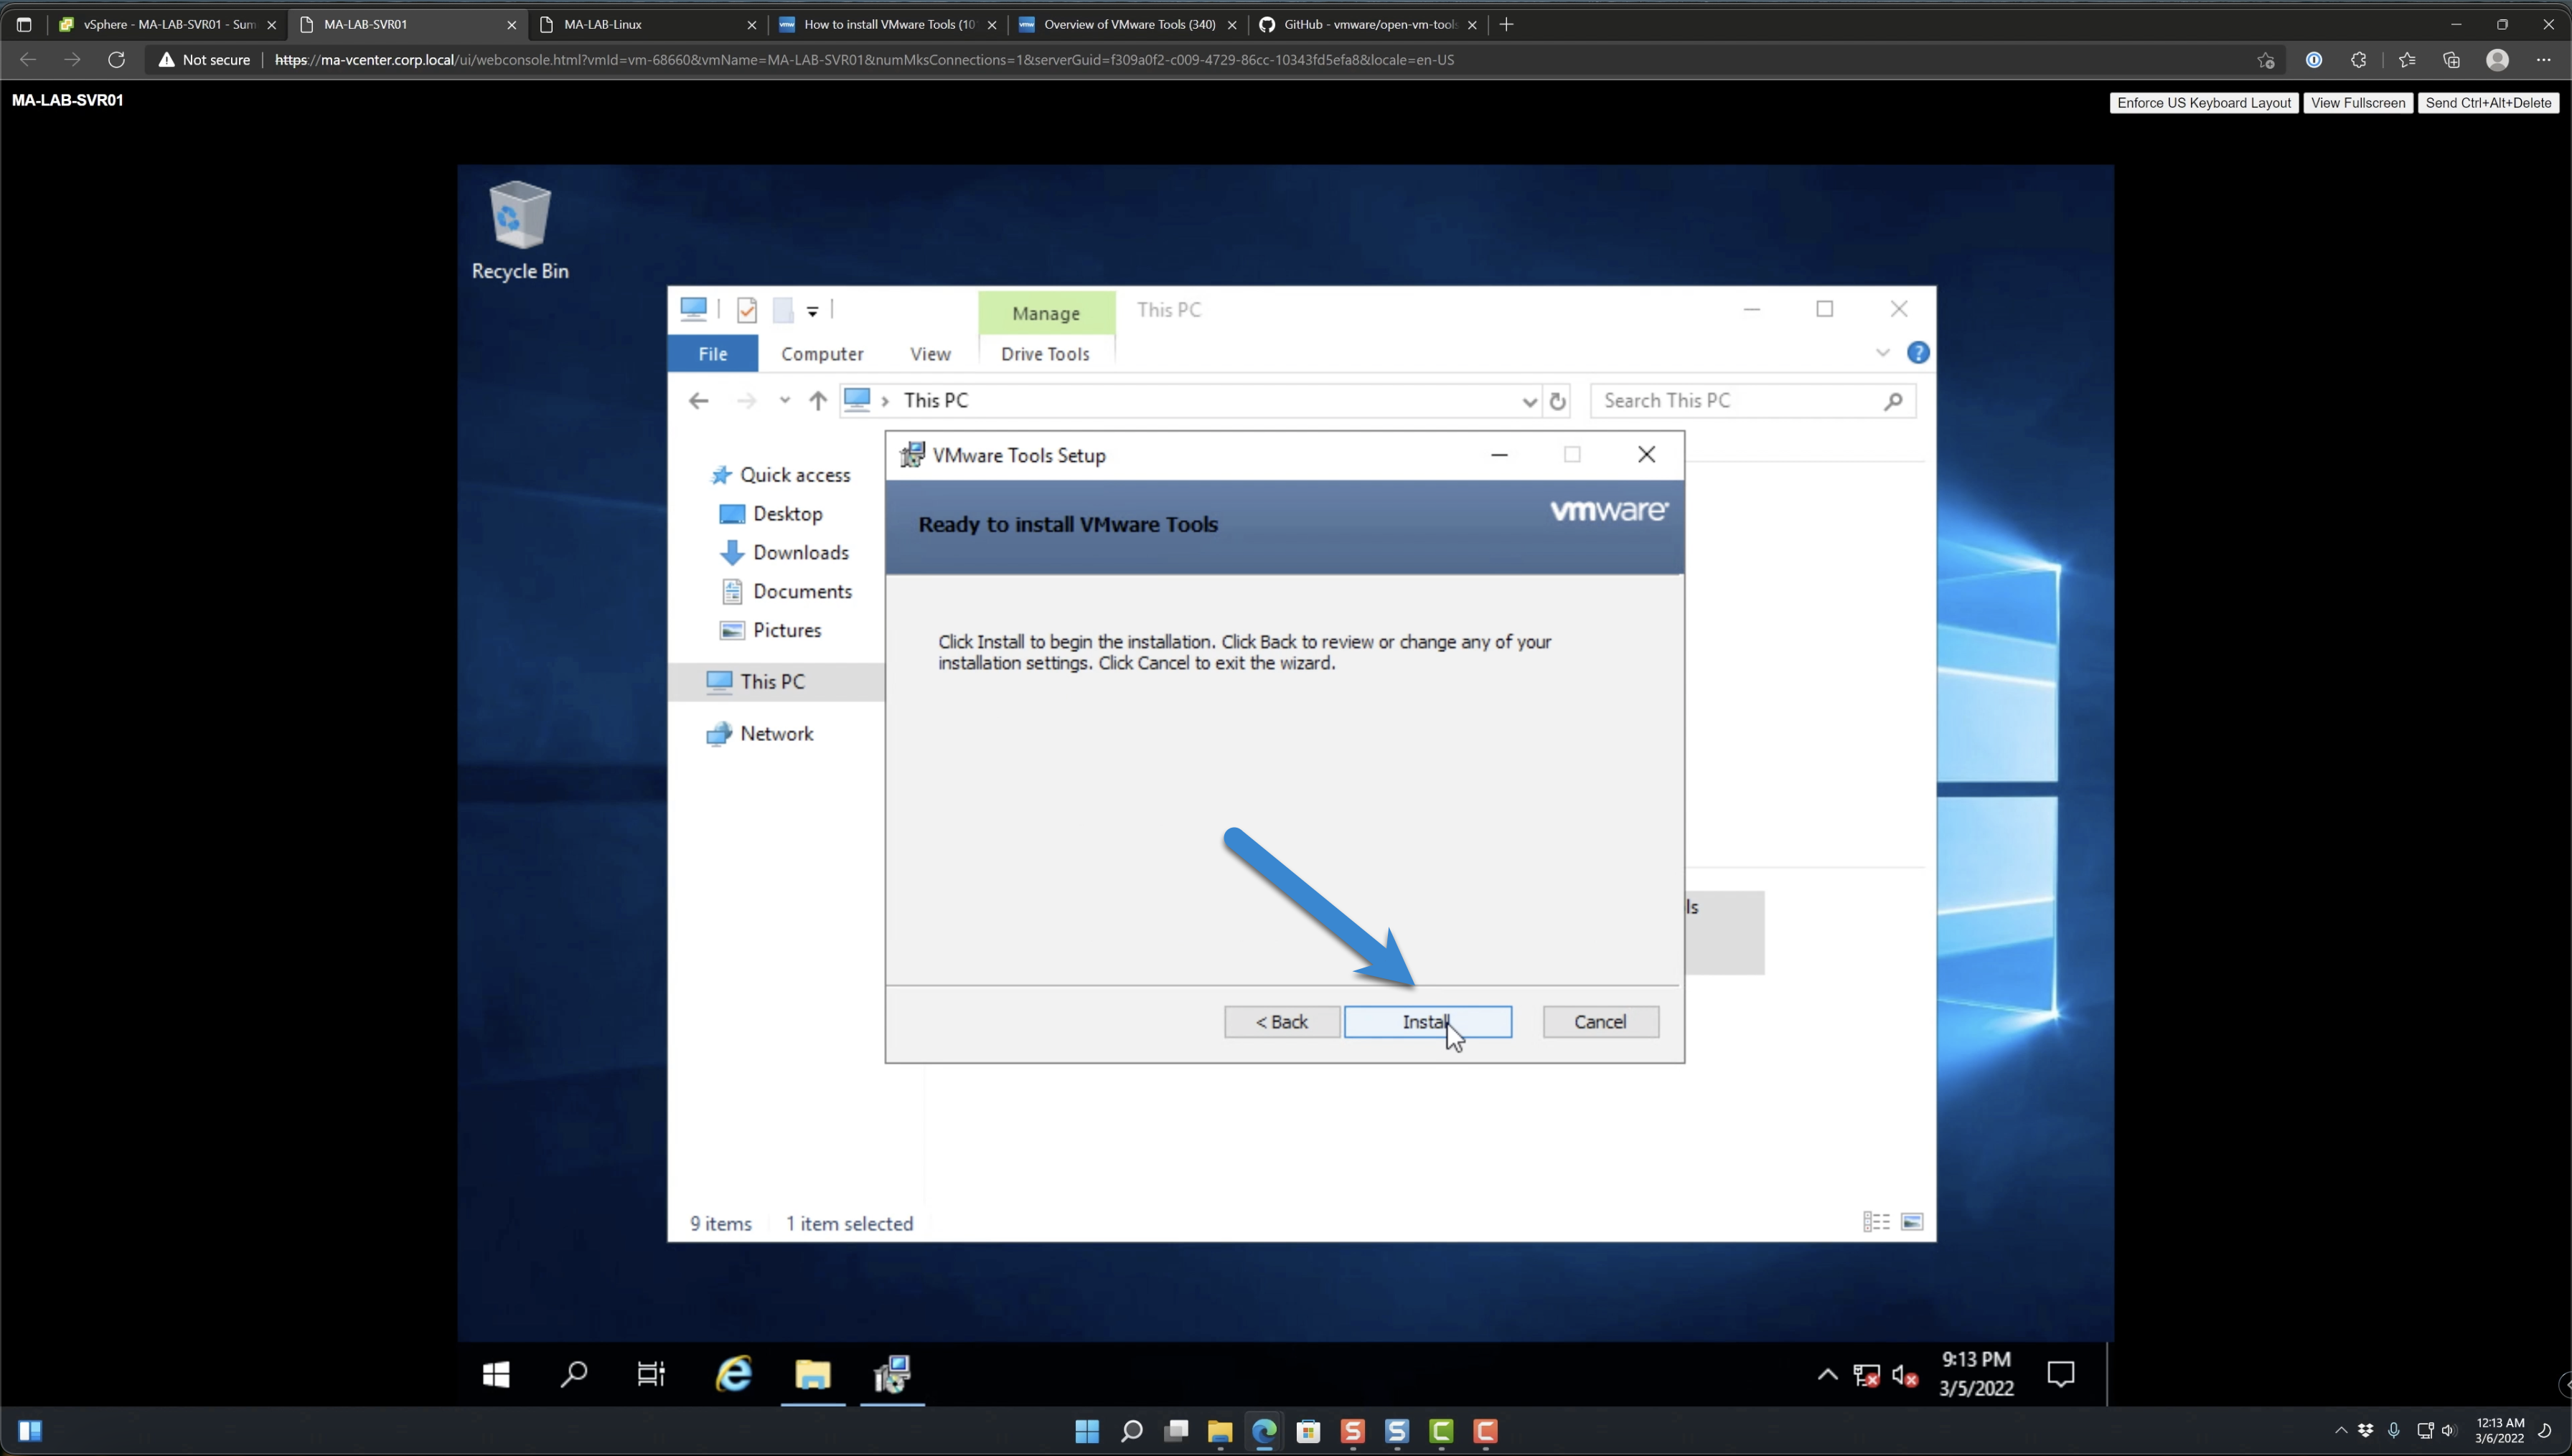Click Enforce US Keyboard Layout button
Viewport: 2572px width, 1456px height.
coord(2203,102)
